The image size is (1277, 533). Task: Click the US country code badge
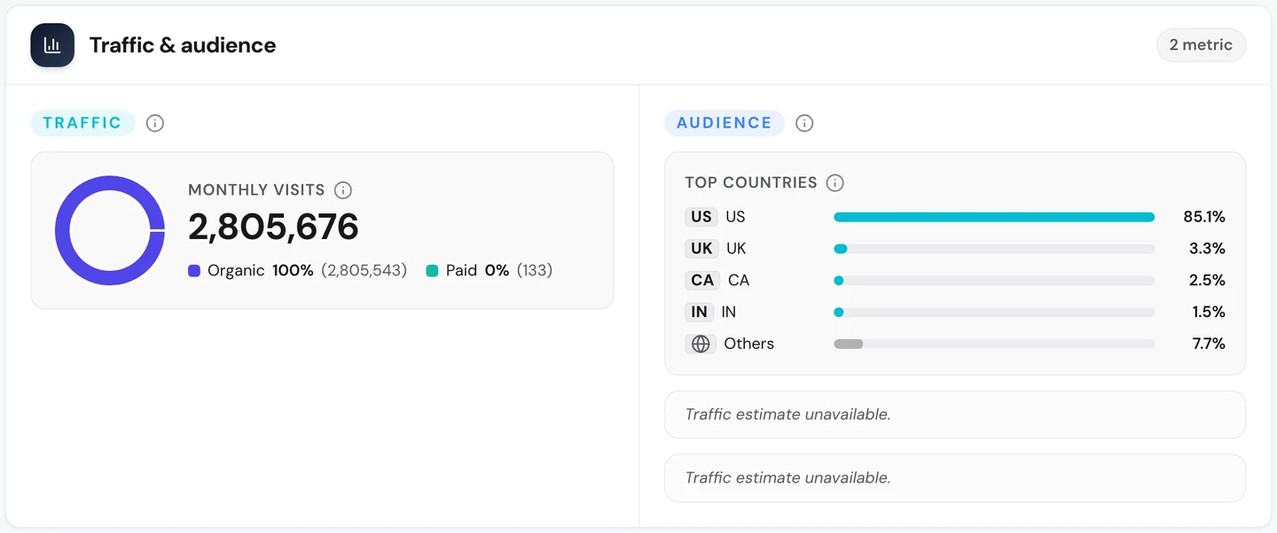point(701,217)
